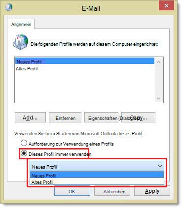The width and height of the screenshot is (182, 208).
Task: Click the Entfernen button
Action: click(x=65, y=118)
